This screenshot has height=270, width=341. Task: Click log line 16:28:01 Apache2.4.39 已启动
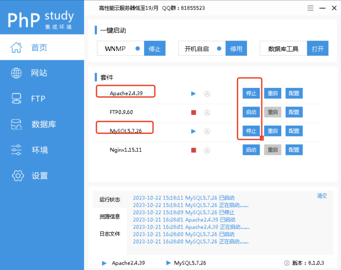[x=184, y=219]
